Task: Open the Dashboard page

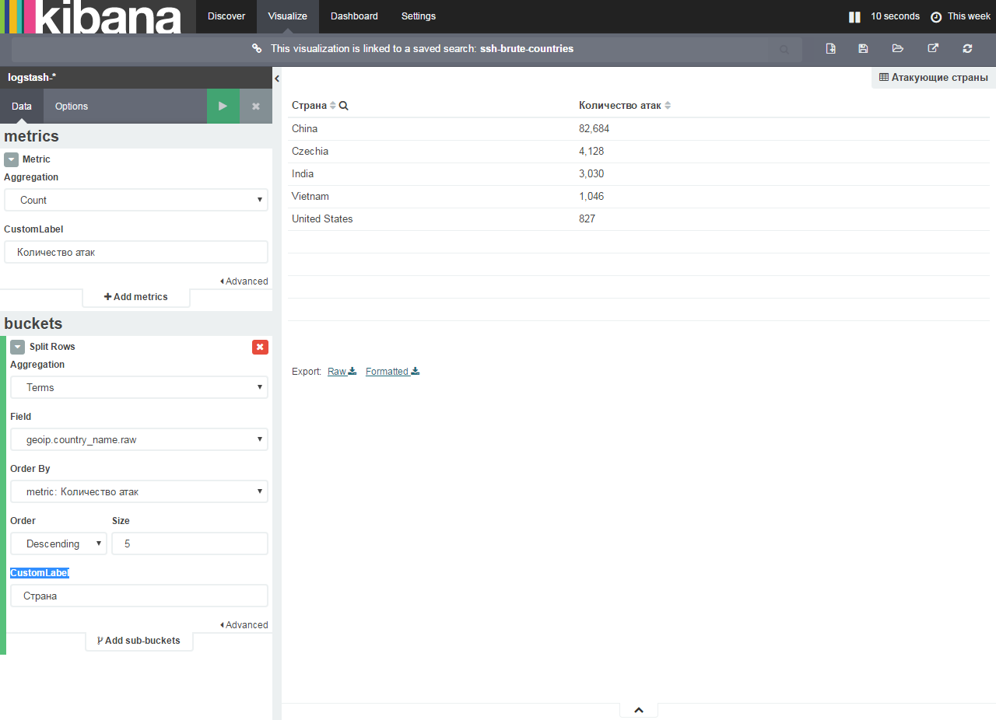Action: tap(354, 16)
